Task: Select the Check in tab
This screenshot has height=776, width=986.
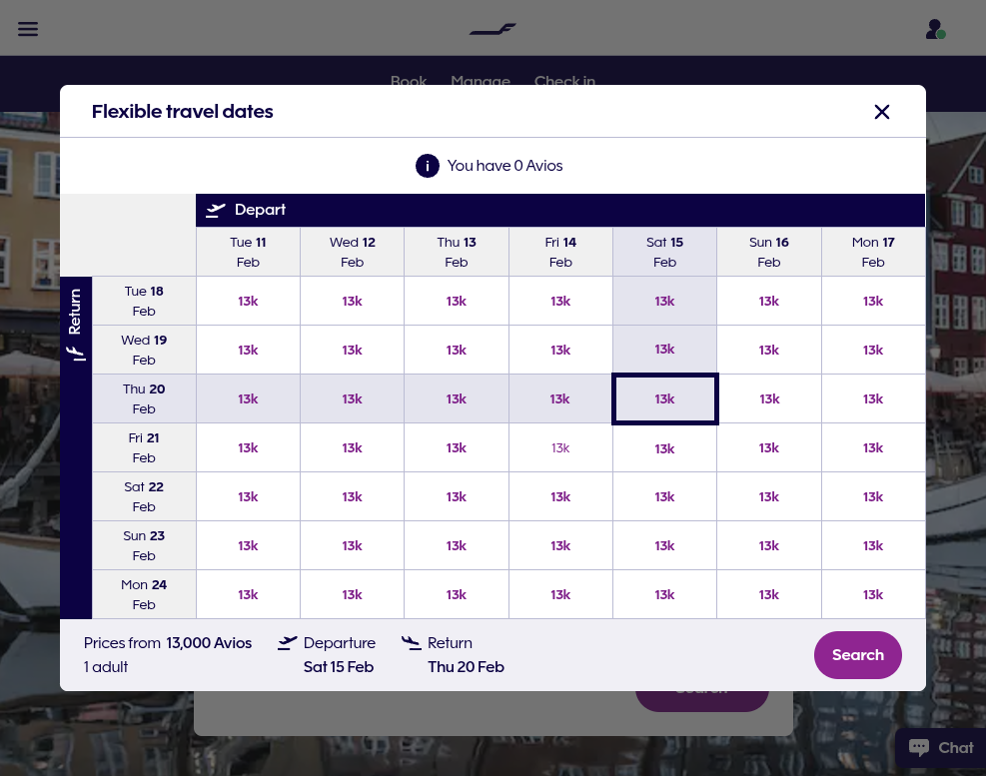Action: tap(564, 81)
